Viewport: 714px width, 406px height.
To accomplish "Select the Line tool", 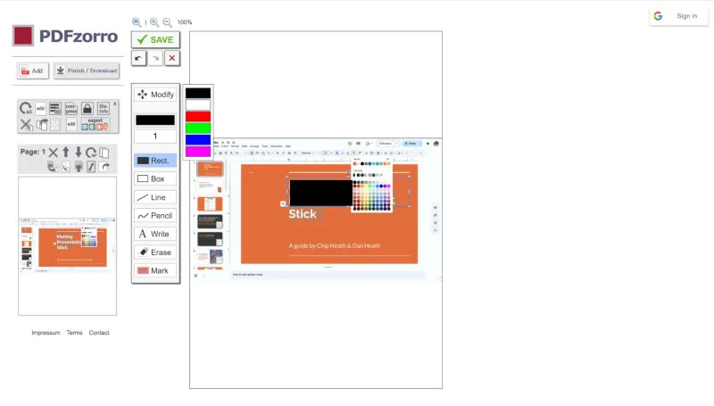I will pos(155,197).
